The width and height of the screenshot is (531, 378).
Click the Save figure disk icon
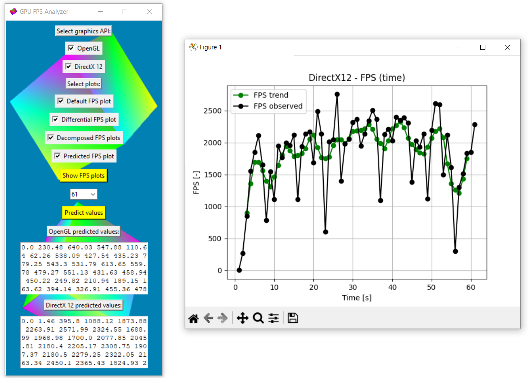(293, 318)
